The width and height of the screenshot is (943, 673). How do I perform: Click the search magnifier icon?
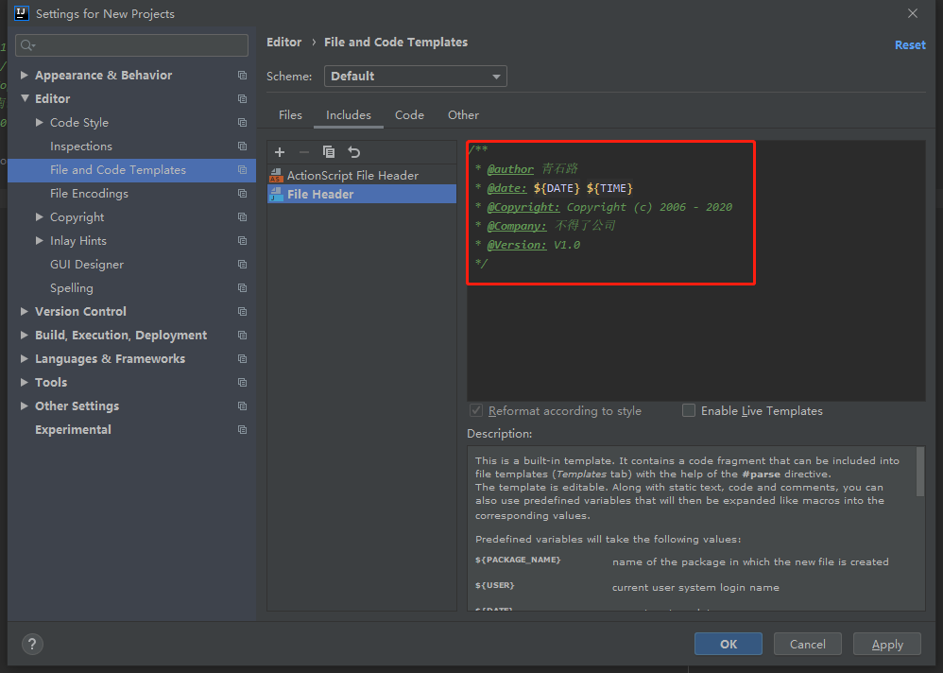click(26, 45)
